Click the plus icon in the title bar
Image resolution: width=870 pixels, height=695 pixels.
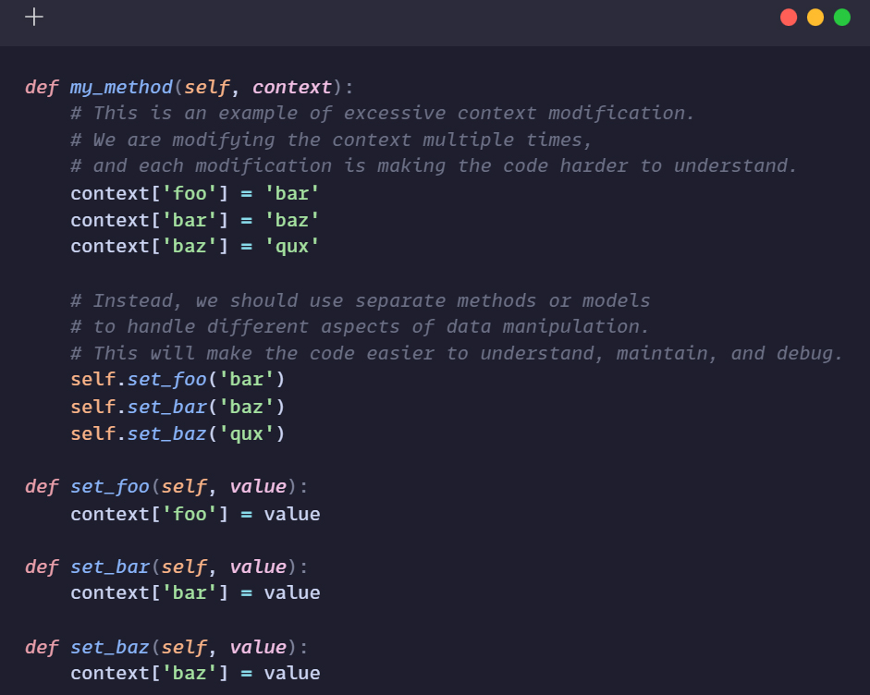pyautogui.click(x=33, y=16)
